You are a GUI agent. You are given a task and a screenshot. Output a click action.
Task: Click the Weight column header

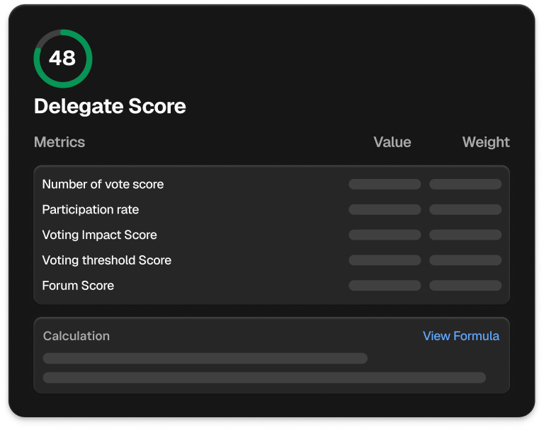click(485, 142)
